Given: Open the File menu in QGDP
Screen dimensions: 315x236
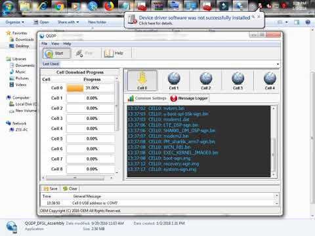Looking at the screenshot, I should tap(45, 44).
